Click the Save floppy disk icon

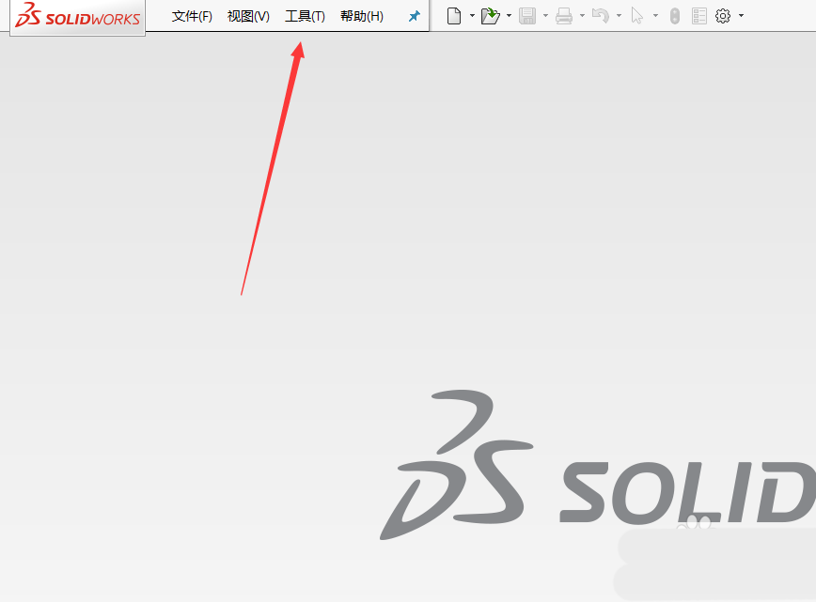[527, 16]
